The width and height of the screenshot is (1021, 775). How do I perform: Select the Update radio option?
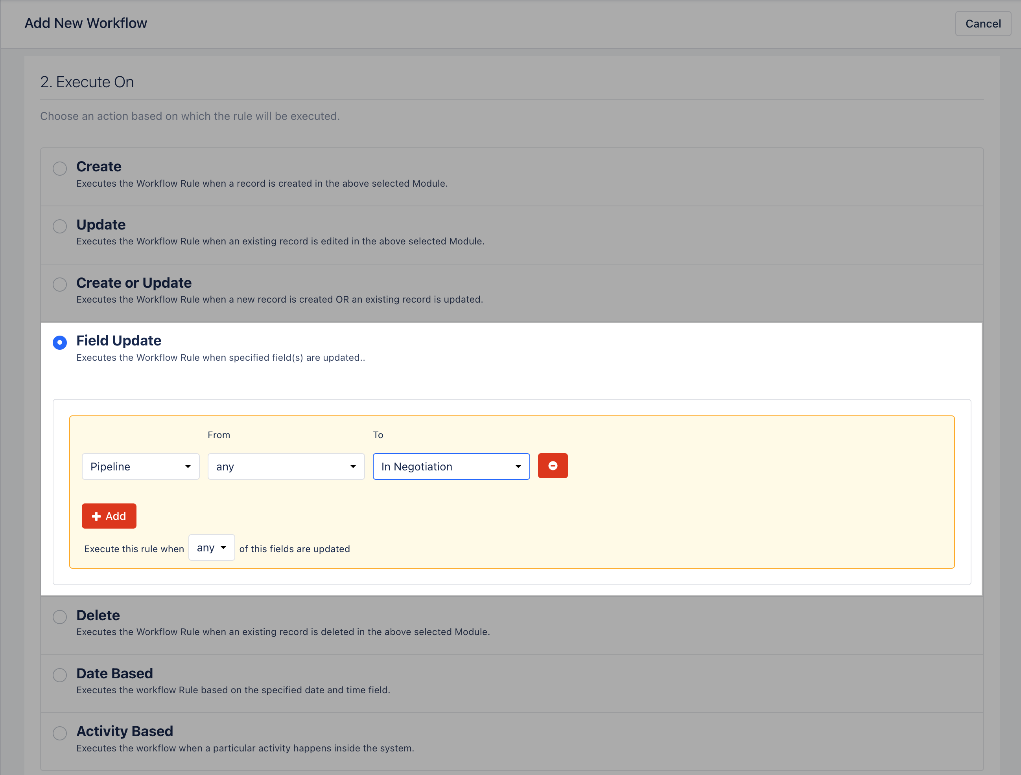(59, 226)
